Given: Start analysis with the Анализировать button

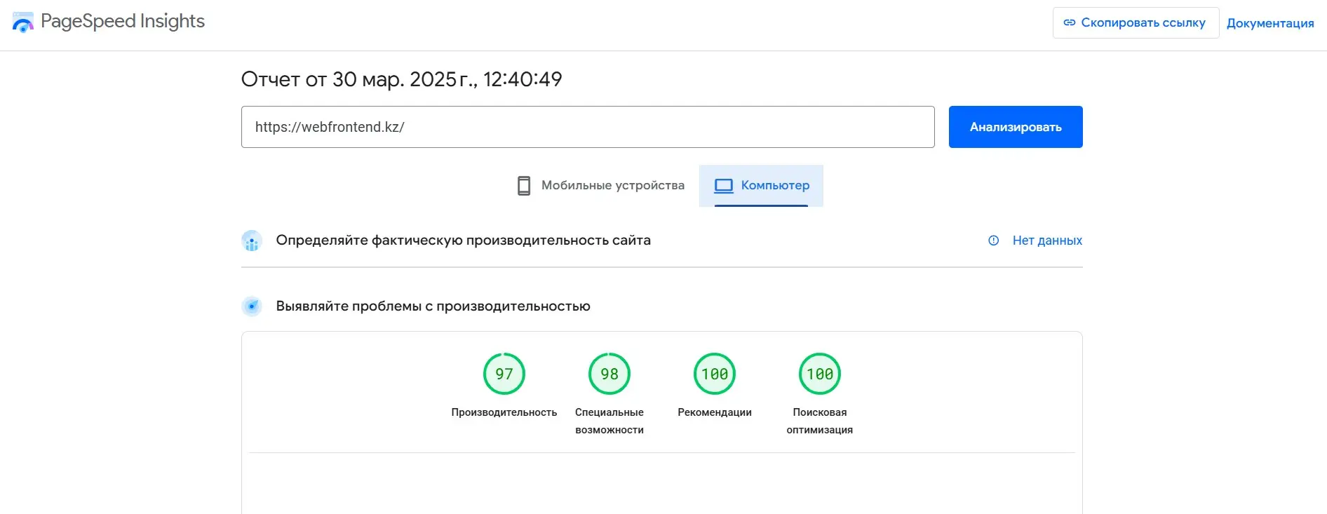Looking at the screenshot, I should [1016, 127].
